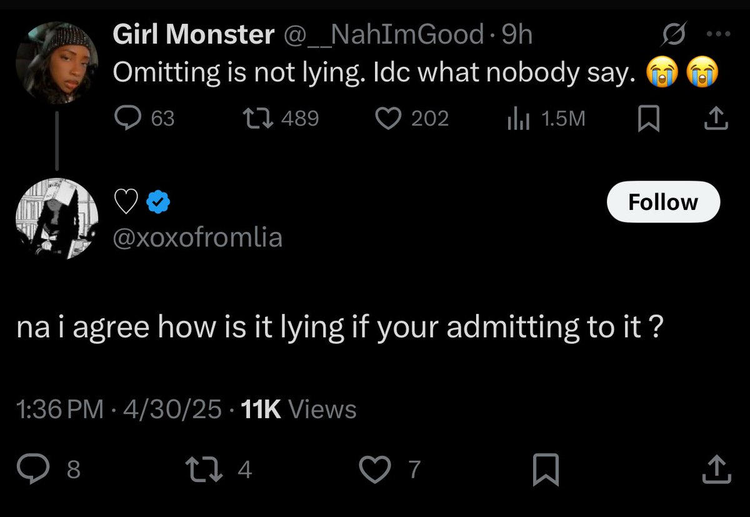Viewport: 750px width, 517px height.
Task: View analytics showing 1.5M views
Action: pyautogui.click(x=516, y=118)
